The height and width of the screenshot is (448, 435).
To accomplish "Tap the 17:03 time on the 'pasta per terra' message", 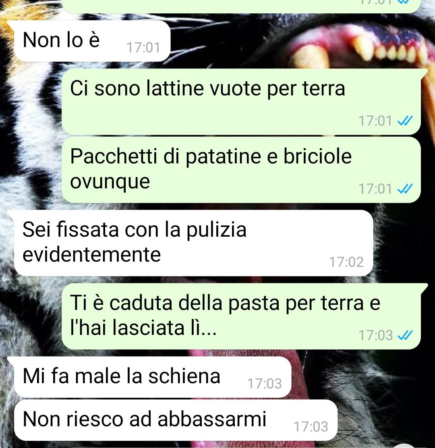I will tap(375, 335).
